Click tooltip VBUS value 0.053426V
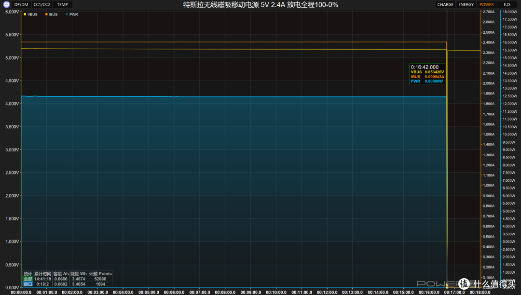The width and height of the screenshot is (521, 295). tap(434, 72)
